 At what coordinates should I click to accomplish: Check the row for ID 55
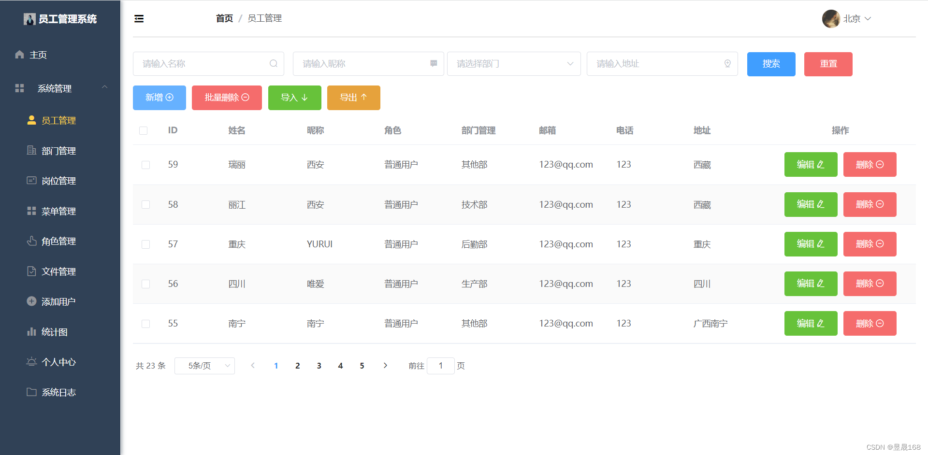145,324
